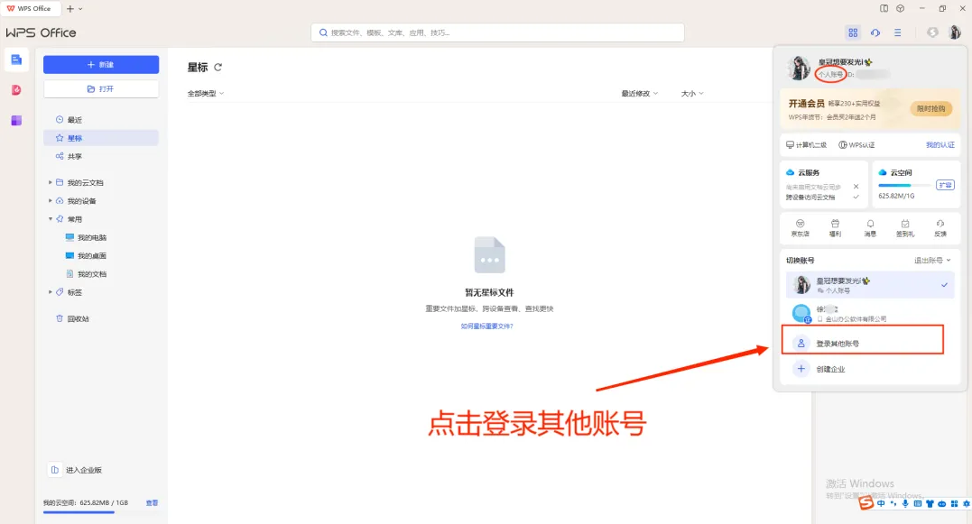This screenshot has width=972, height=524.
Task: Collapse the 常用 tree section
Action: tap(51, 219)
